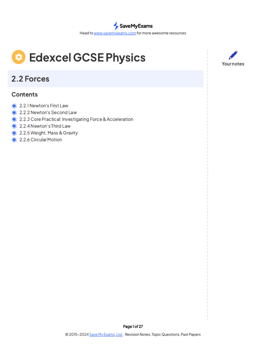This screenshot has height=354, width=266.
Task: Click the 2.2 Forces section heading banner
Action: pos(105,79)
